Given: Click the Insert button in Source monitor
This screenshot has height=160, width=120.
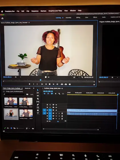Looking at the screenshot, I should tap(62, 84).
